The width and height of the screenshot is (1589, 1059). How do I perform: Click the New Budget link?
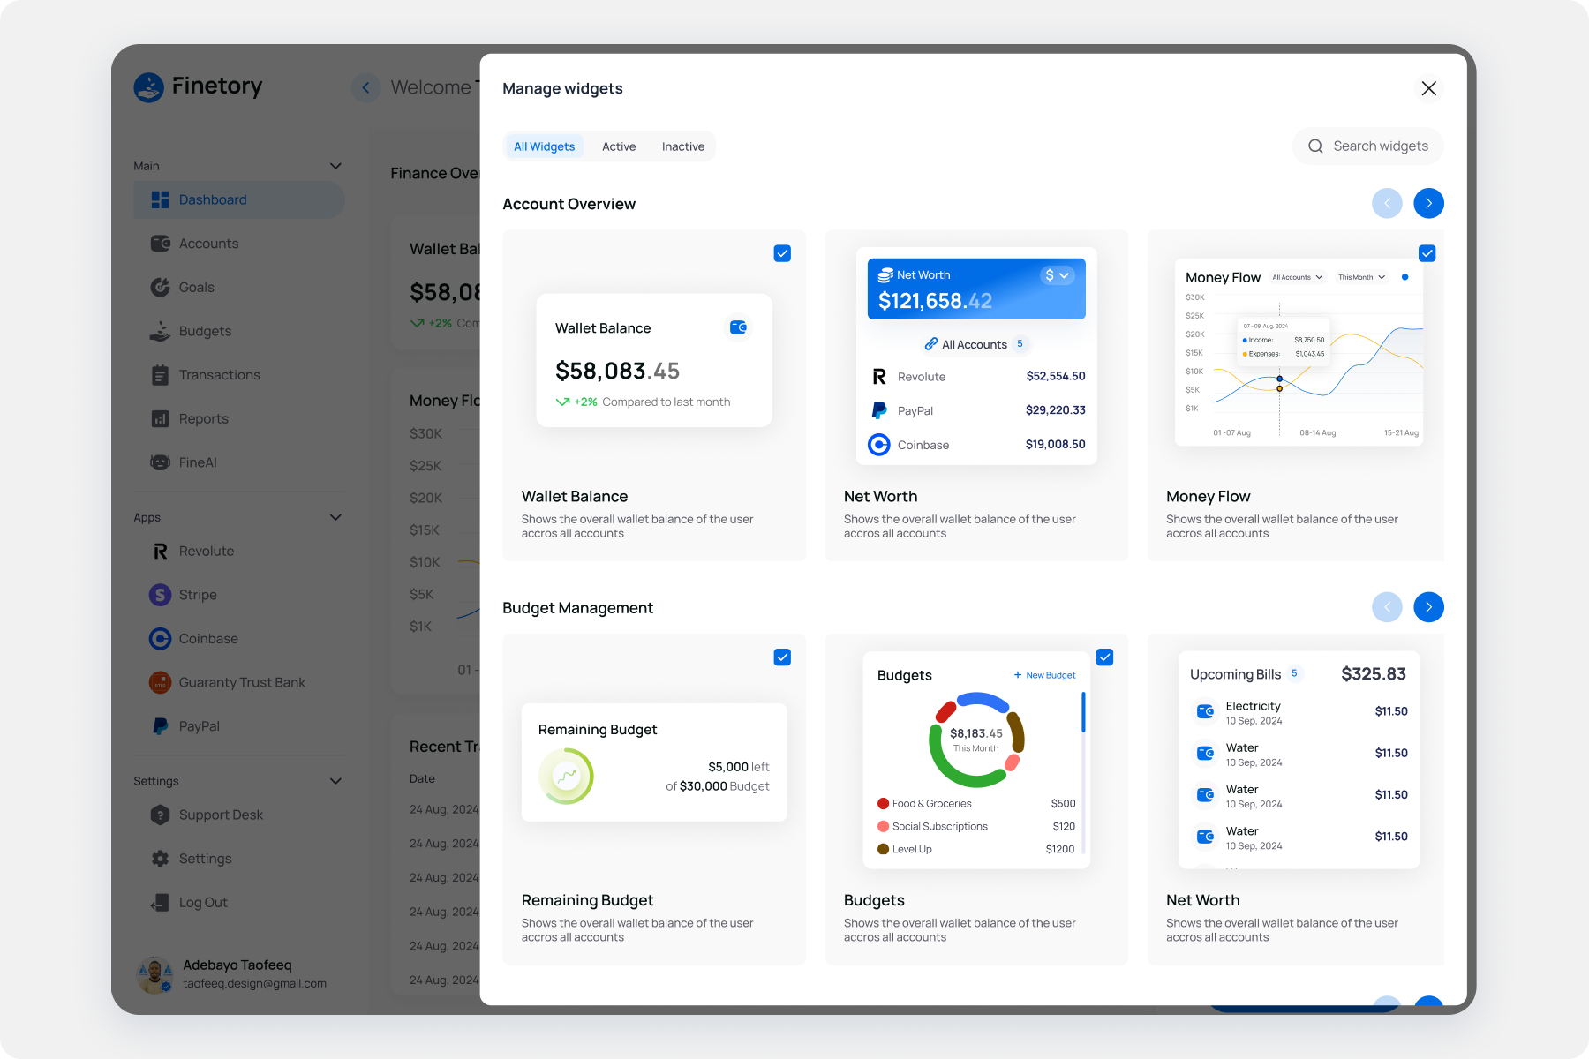click(1045, 675)
